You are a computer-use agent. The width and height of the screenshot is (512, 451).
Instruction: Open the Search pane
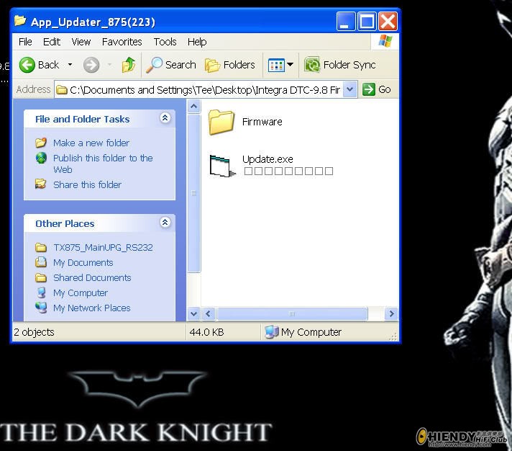point(170,65)
